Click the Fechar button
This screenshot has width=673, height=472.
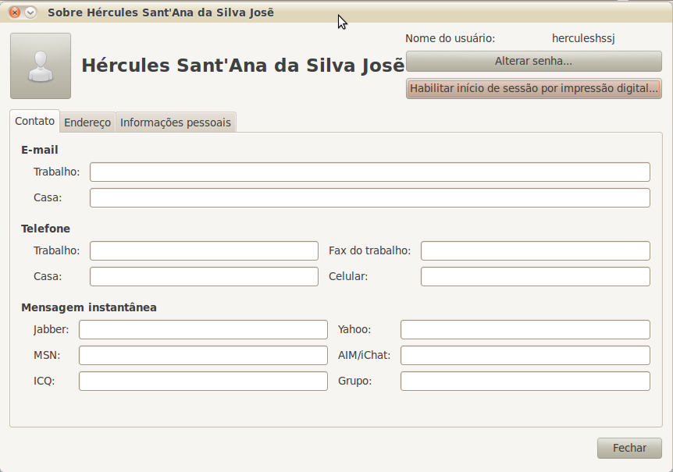tap(629, 448)
